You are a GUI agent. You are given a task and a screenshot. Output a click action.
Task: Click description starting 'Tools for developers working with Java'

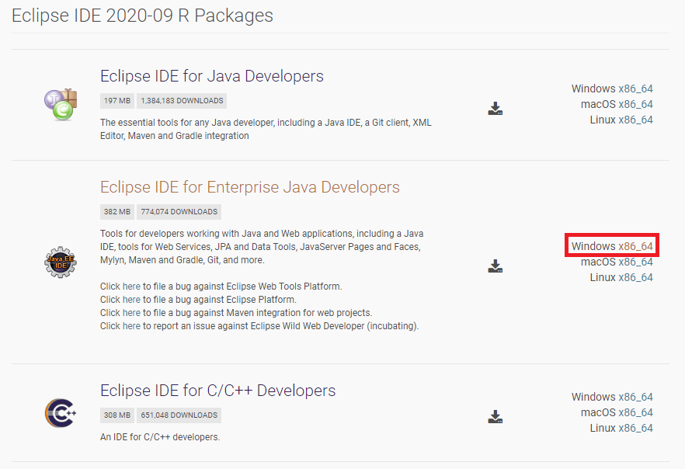(x=262, y=247)
